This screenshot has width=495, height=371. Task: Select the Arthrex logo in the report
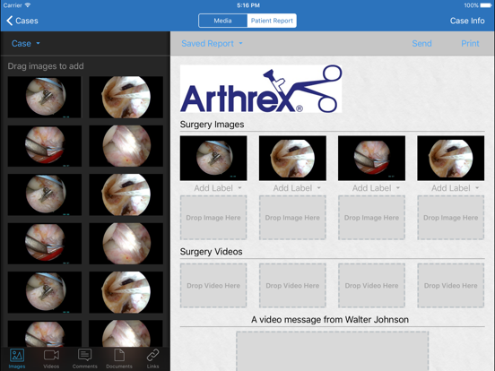click(261, 89)
